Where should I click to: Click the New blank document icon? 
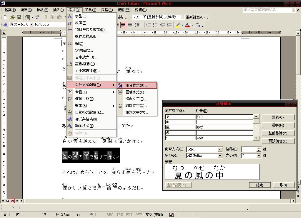5,17
